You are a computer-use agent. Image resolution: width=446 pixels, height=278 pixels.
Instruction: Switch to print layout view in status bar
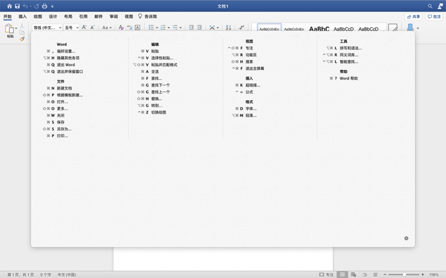pyautogui.click(x=341, y=274)
